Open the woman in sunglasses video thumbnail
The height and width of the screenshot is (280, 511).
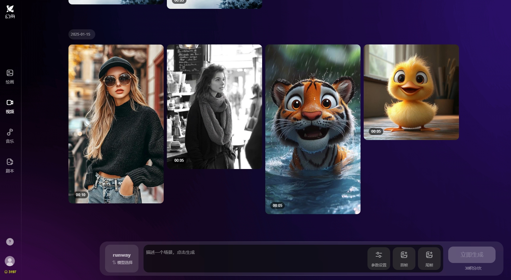[x=116, y=124]
